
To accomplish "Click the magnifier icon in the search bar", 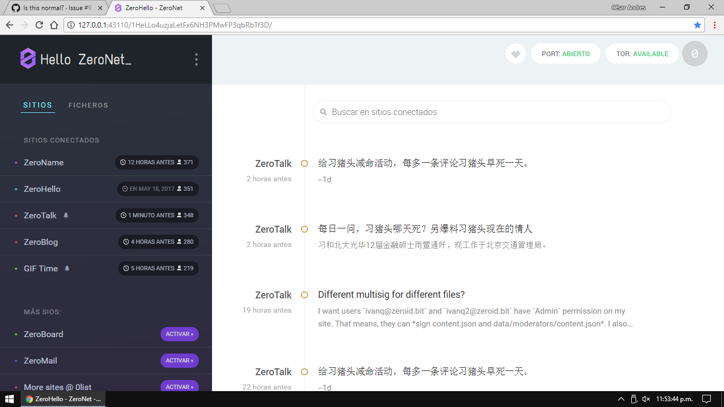I will click(323, 112).
